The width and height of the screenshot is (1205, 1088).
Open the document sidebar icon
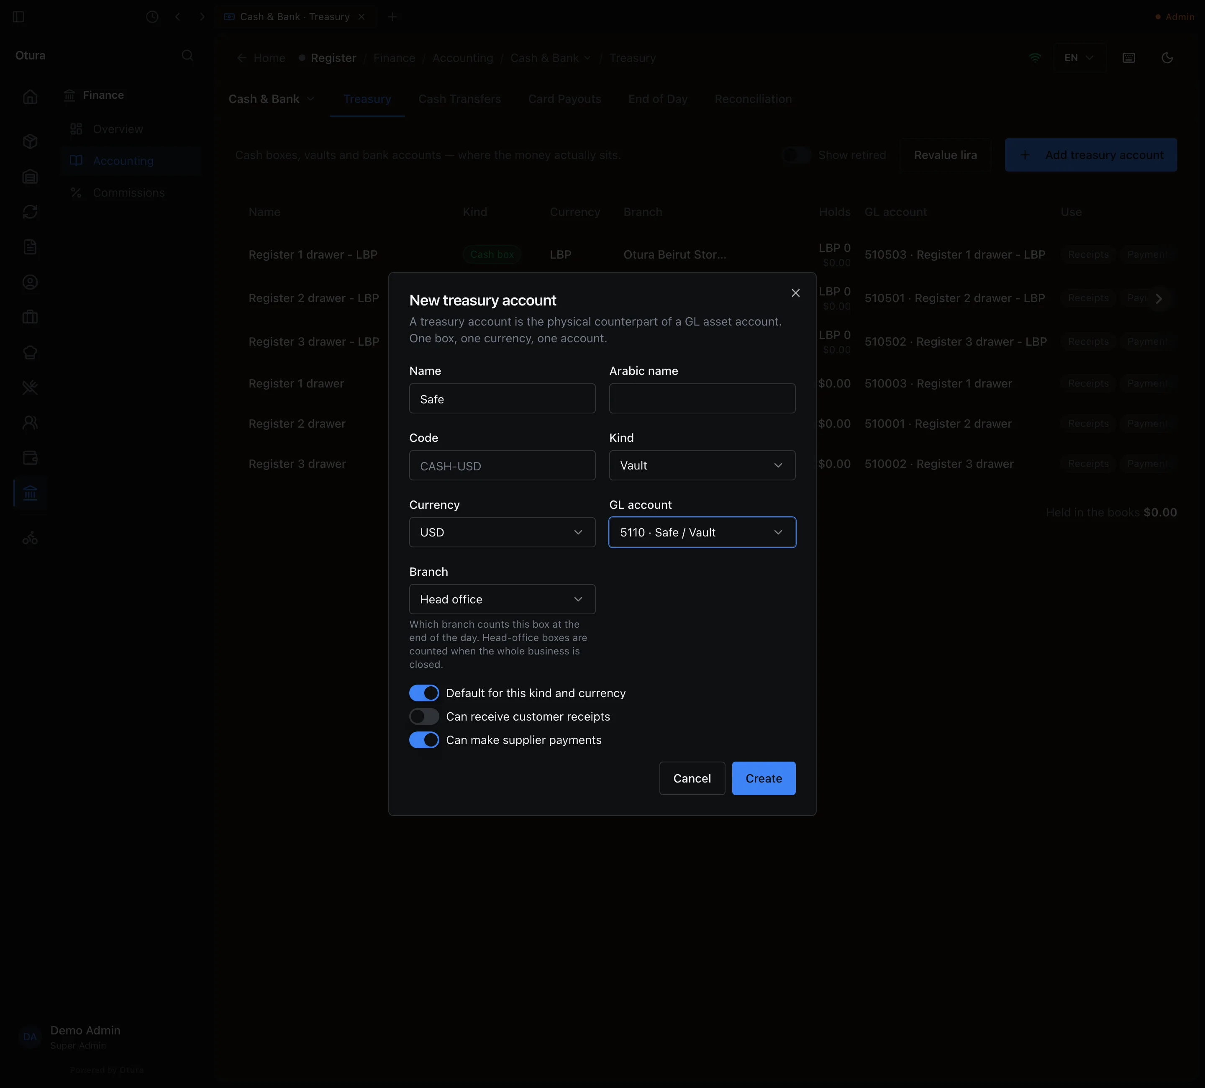(x=30, y=247)
